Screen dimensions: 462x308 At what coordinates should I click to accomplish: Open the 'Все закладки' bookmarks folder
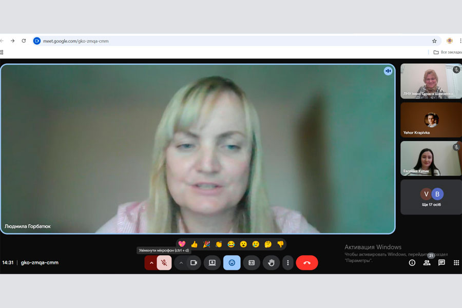448,52
